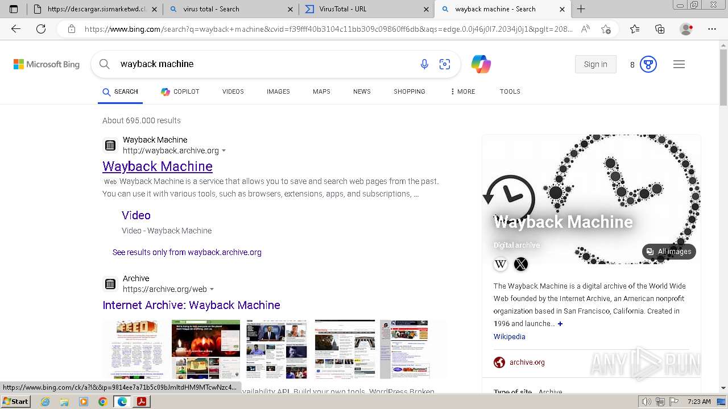Click the About 695.000 results text

click(x=142, y=120)
